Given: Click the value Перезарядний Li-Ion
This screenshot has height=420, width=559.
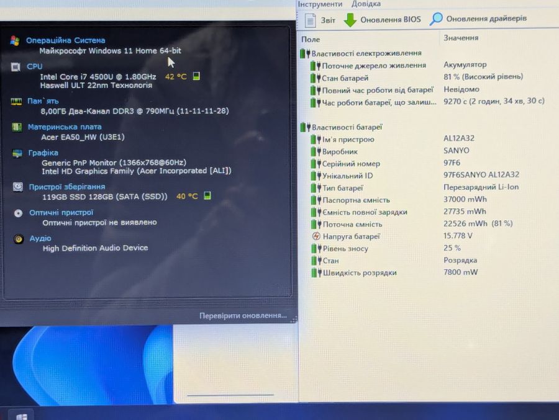Looking at the screenshot, I should point(481,187).
